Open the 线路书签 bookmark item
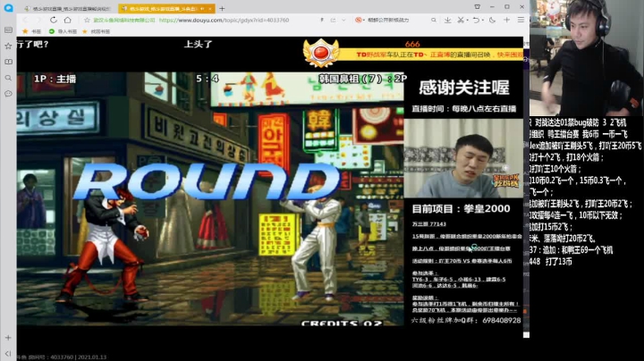The image size is (644, 361). [96, 31]
